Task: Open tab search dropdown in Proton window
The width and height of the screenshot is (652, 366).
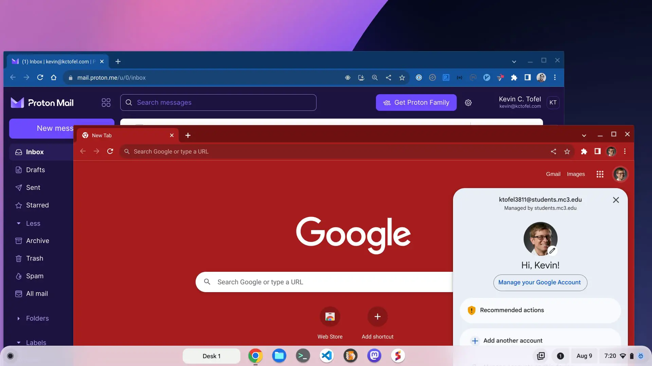Action: pos(514,61)
